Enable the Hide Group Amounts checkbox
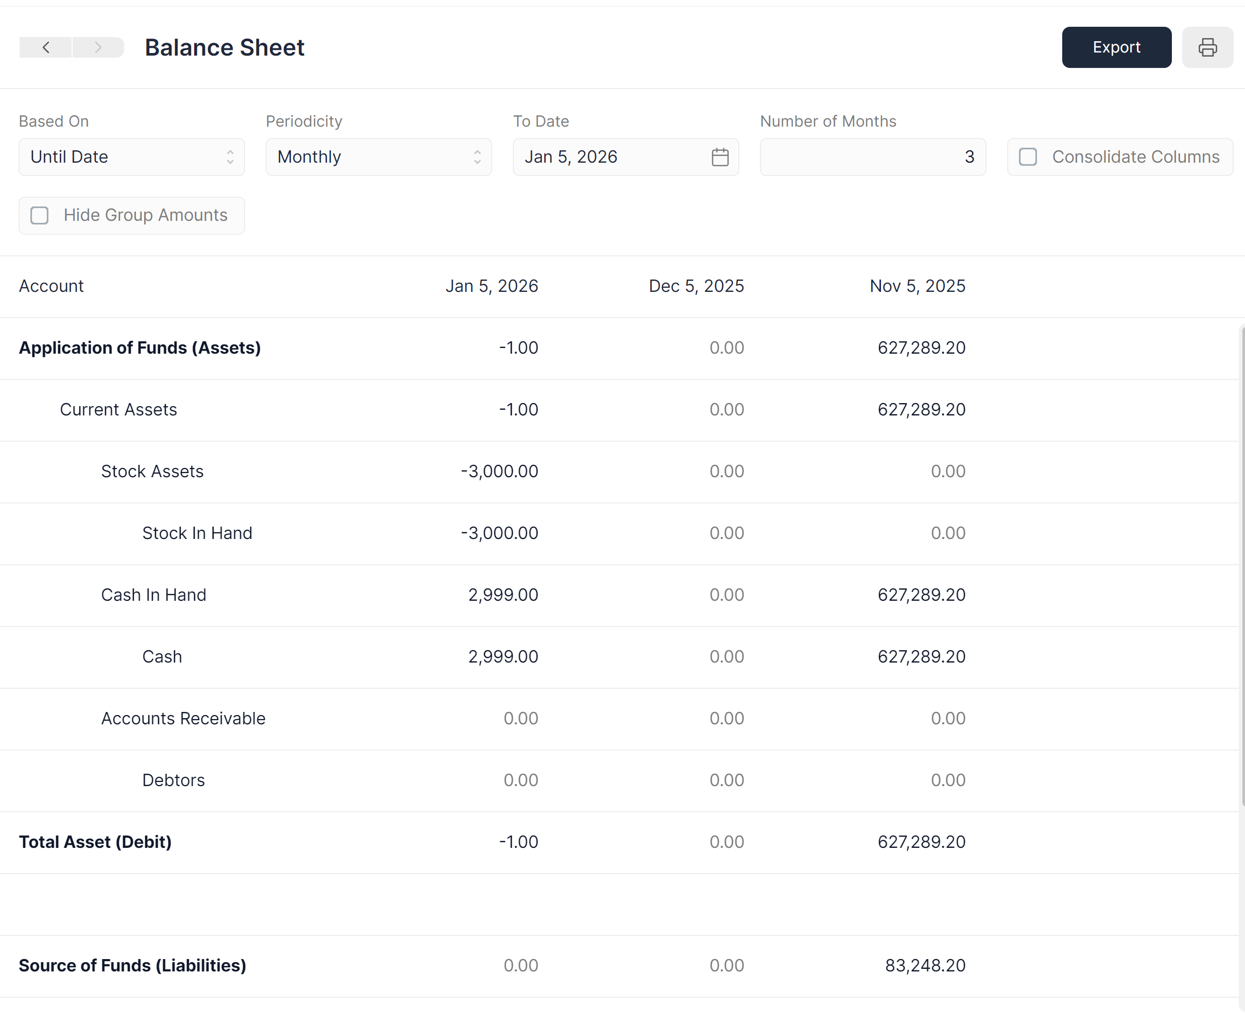Image resolution: width=1245 pixels, height=1026 pixels. [40, 215]
